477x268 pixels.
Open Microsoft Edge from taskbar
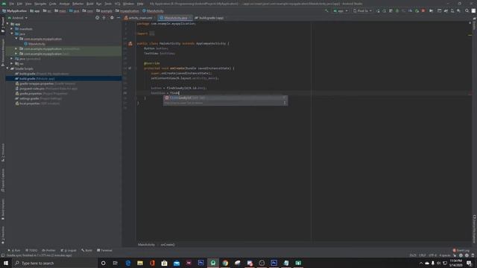[128, 263]
